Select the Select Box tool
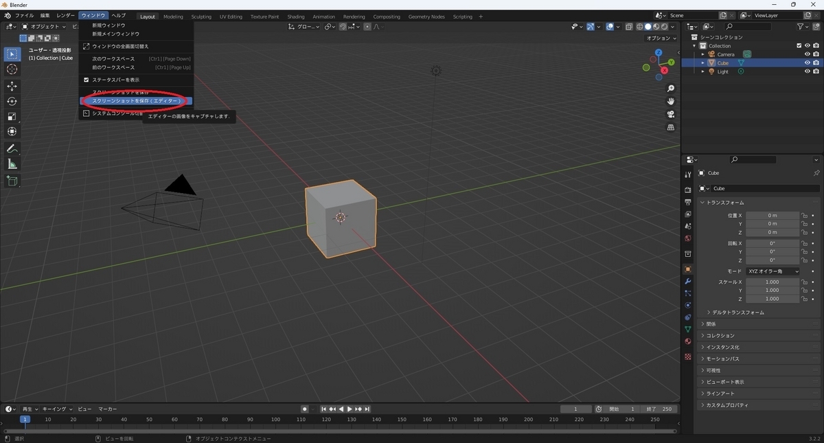Screen dimensions: 824x443 click(12, 54)
